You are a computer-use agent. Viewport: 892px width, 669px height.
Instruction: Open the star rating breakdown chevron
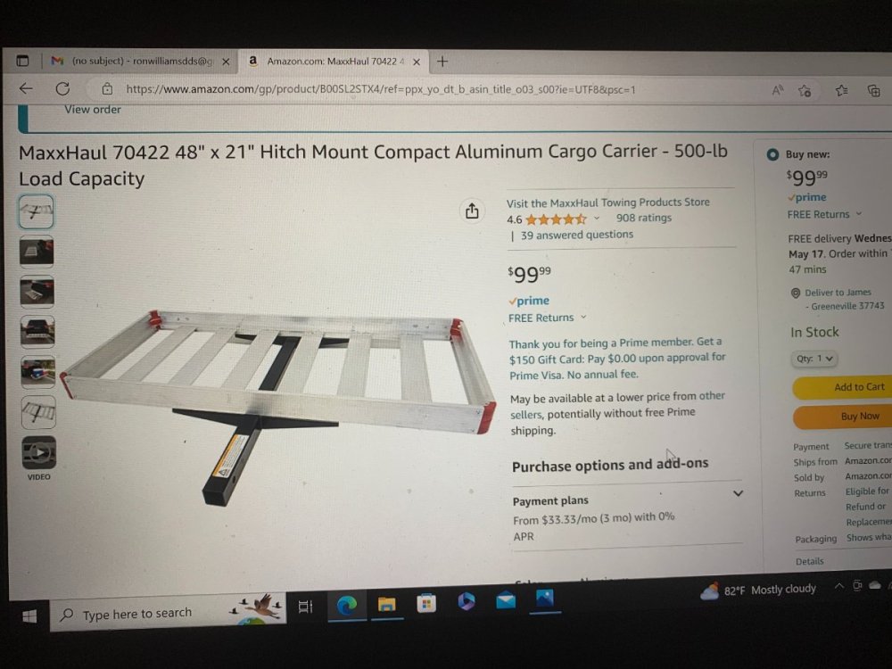[596, 218]
